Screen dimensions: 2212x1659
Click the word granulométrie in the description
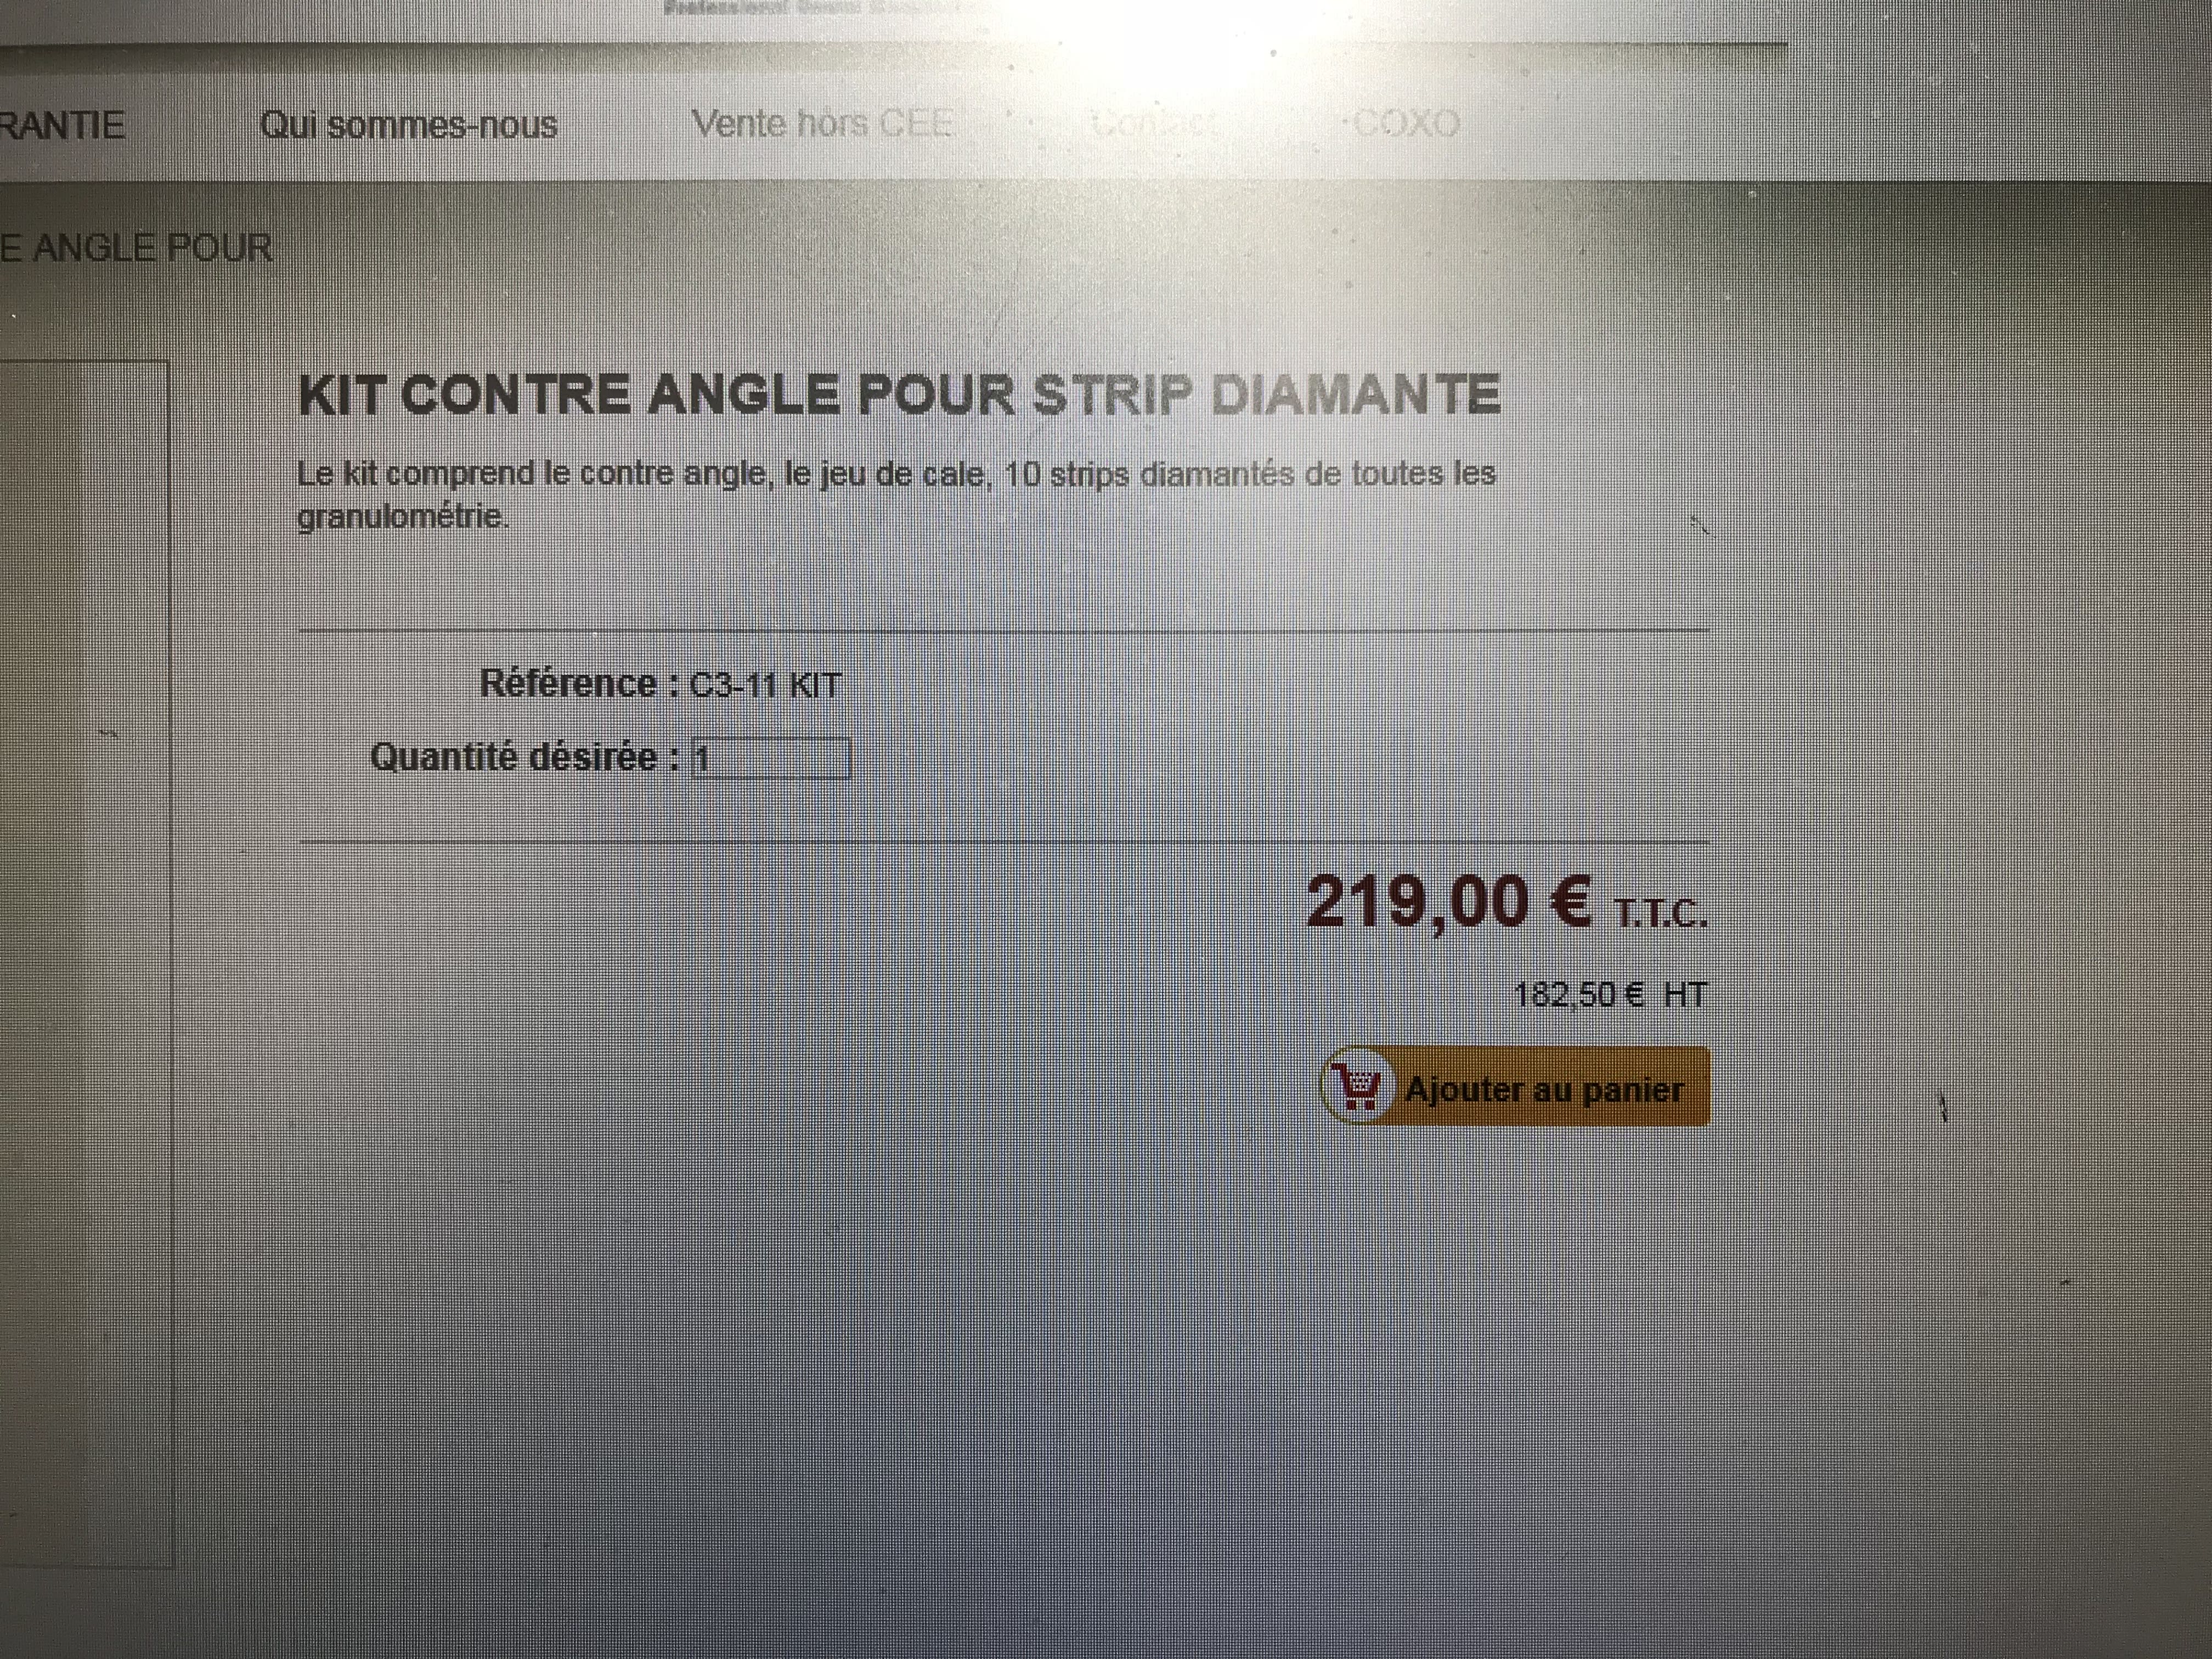click(x=403, y=517)
